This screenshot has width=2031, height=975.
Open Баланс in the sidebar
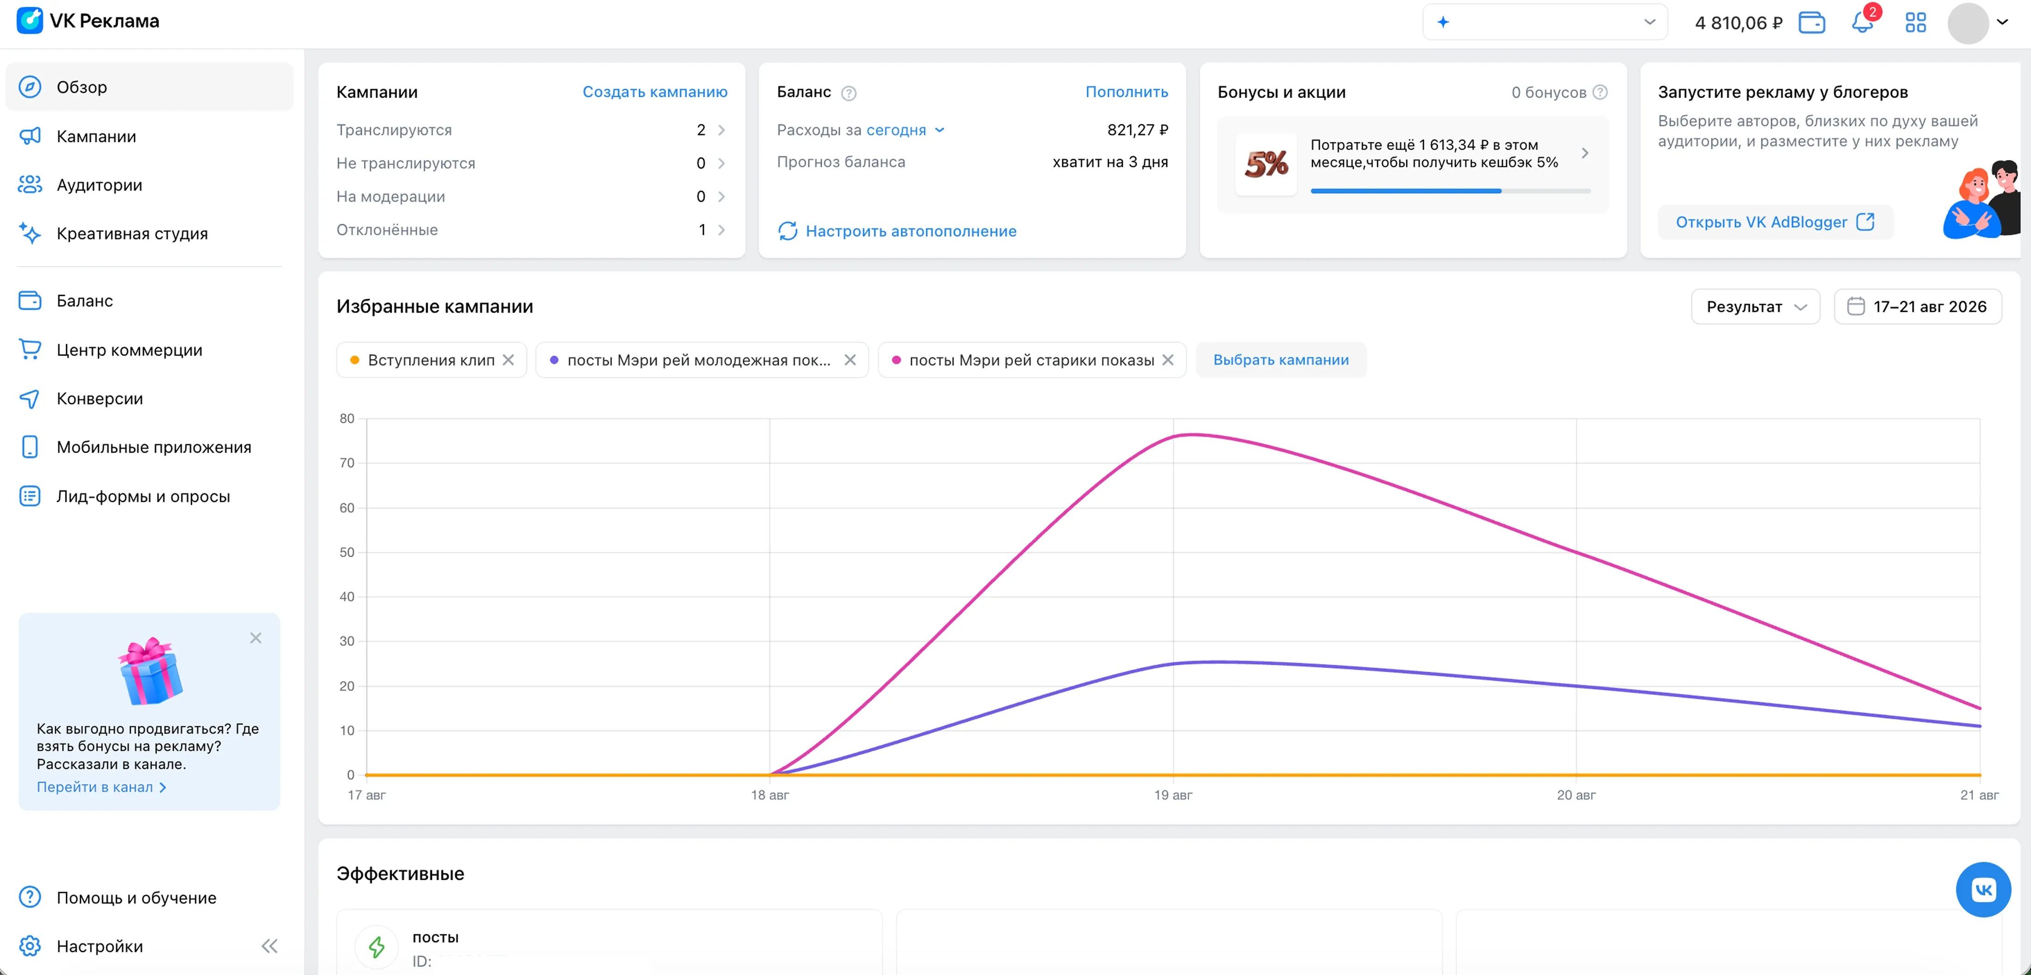pos(150,300)
